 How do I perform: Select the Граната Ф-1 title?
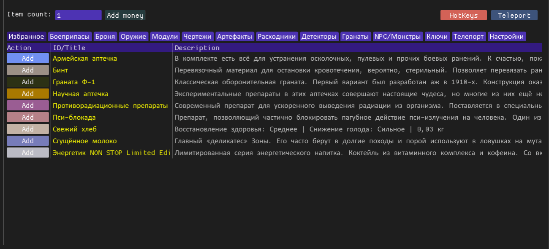[74, 82]
